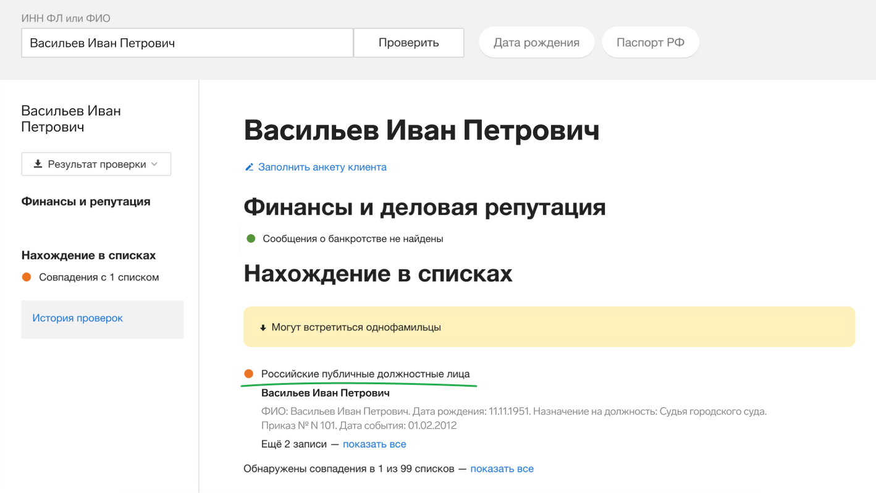The image size is (876, 493).
Task: Go to Нахождение в списках sidebar section
Action: pyautogui.click(x=88, y=255)
